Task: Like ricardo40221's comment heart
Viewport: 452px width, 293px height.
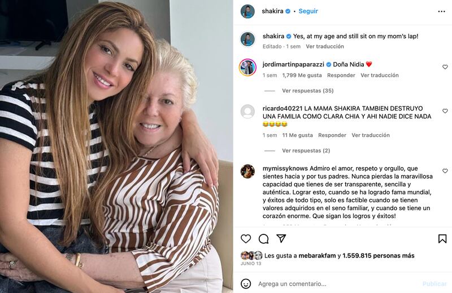Action: coord(445,111)
